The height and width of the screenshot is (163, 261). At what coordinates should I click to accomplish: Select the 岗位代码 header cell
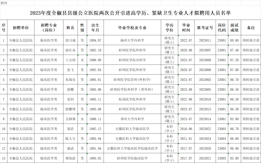point(222,28)
